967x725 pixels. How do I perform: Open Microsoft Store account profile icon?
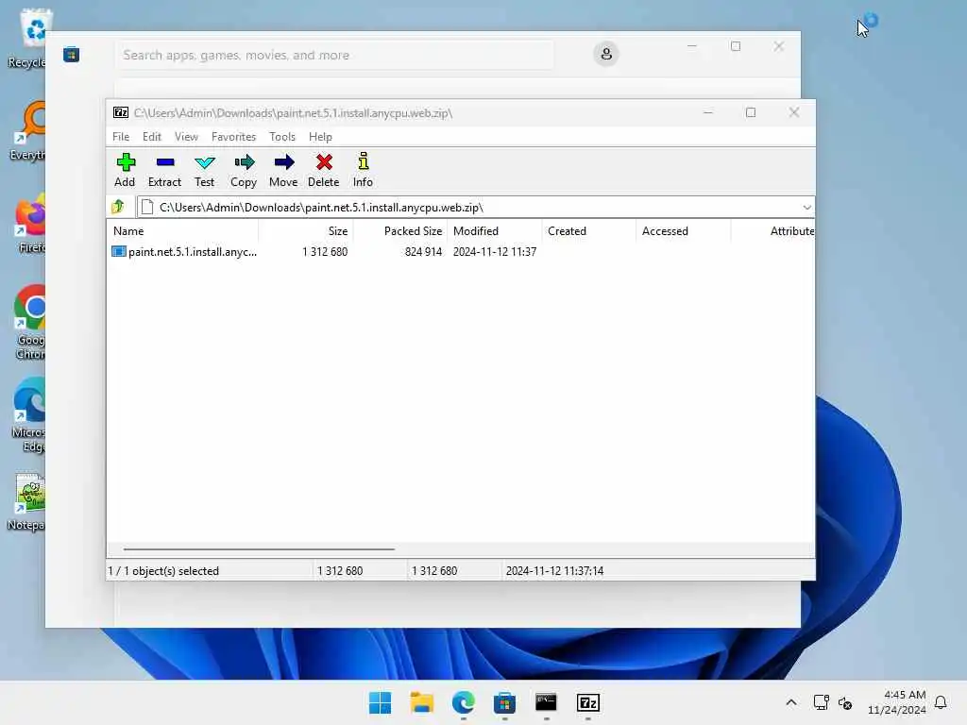pos(606,54)
